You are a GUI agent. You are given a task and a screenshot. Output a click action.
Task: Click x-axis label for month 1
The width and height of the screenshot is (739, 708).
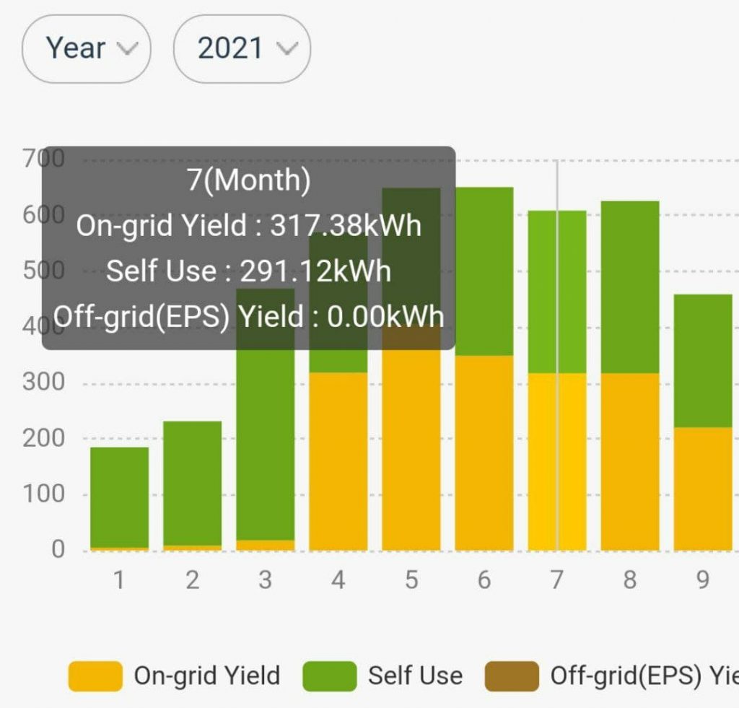(119, 580)
